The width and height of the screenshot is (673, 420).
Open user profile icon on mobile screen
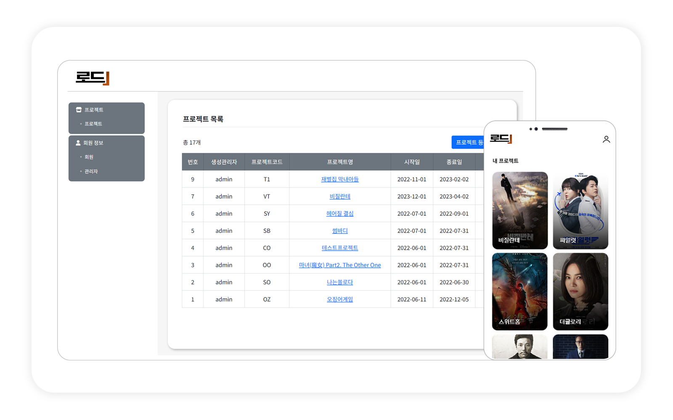click(x=606, y=139)
